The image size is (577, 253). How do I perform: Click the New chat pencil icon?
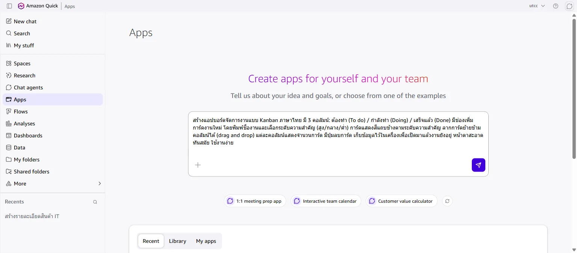pos(9,21)
